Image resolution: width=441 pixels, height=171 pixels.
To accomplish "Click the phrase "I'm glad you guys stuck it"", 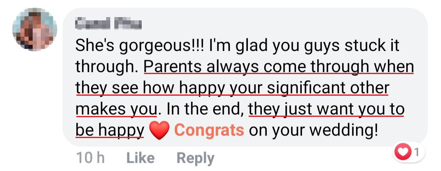I will pos(304,46).
